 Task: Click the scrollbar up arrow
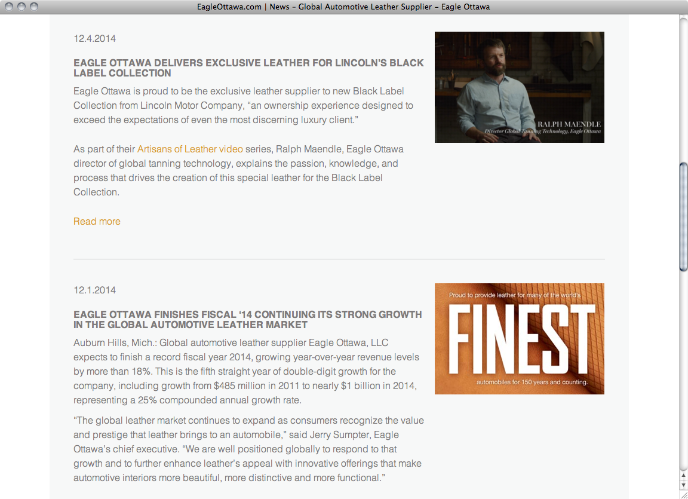pos(683,475)
